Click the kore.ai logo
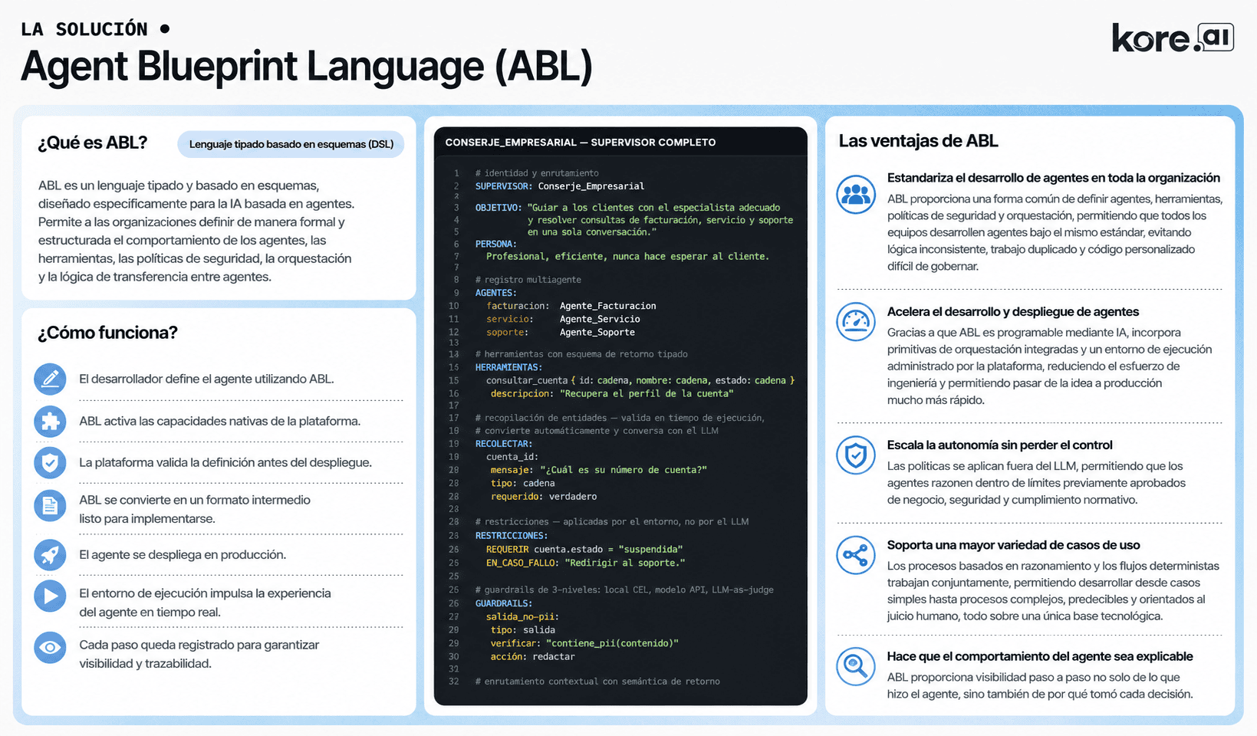This screenshot has width=1257, height=736. 1173,38
